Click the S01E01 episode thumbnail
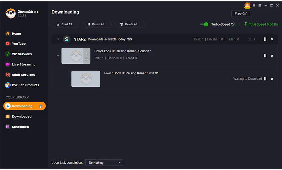 (x=86, y=79)
